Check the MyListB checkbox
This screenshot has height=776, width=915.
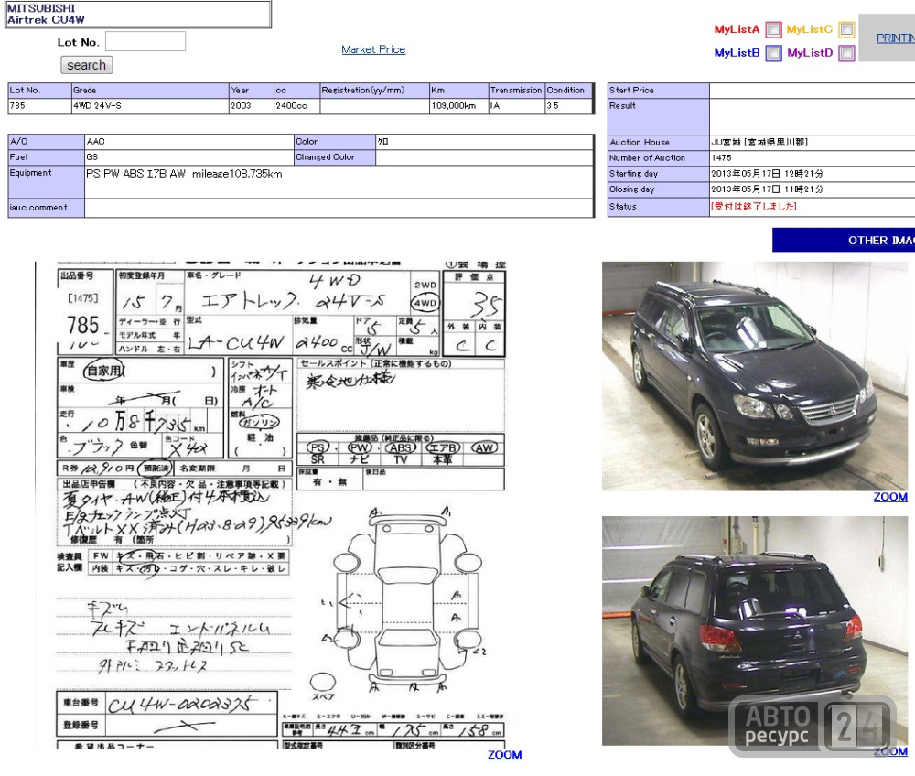pos(773,53)
